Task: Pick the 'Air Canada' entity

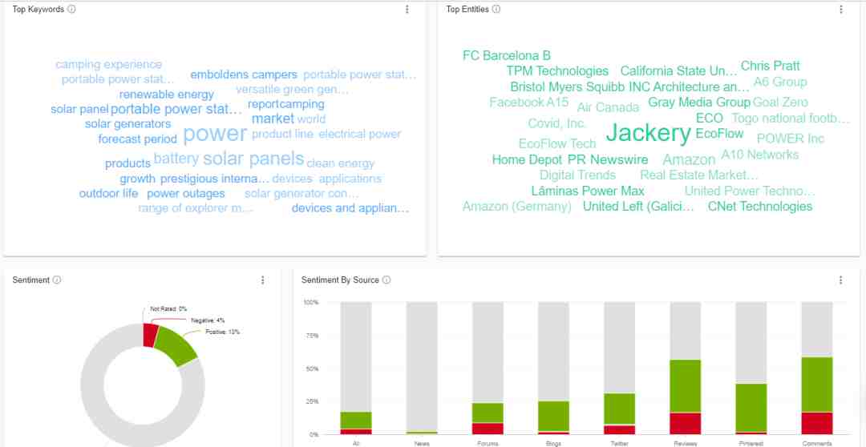Action: (608, 107)
